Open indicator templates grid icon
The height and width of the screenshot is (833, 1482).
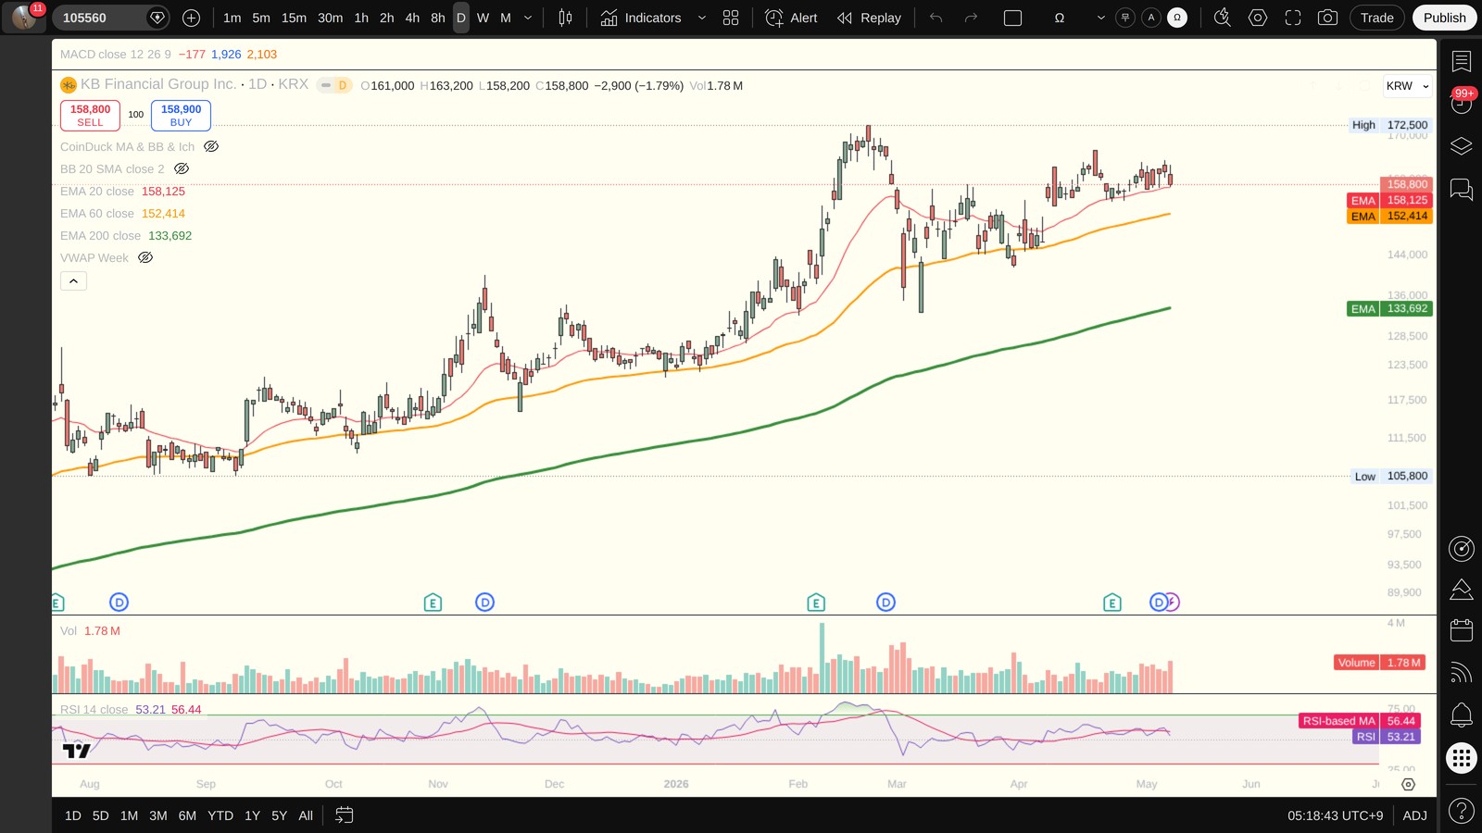tap(731, 18)
